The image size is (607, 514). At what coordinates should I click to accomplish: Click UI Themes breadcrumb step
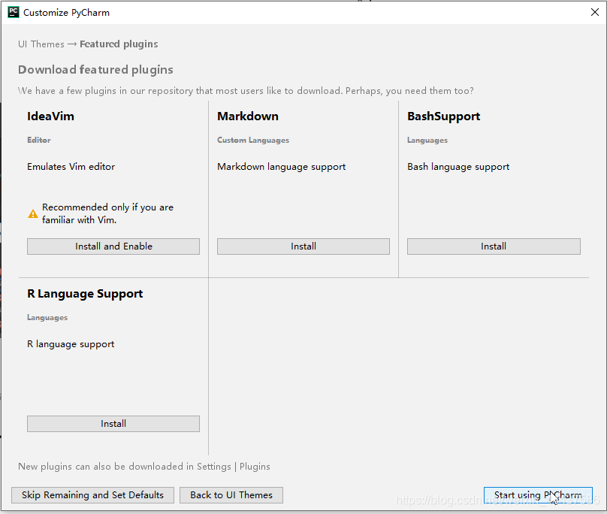[x=41, y=44]
